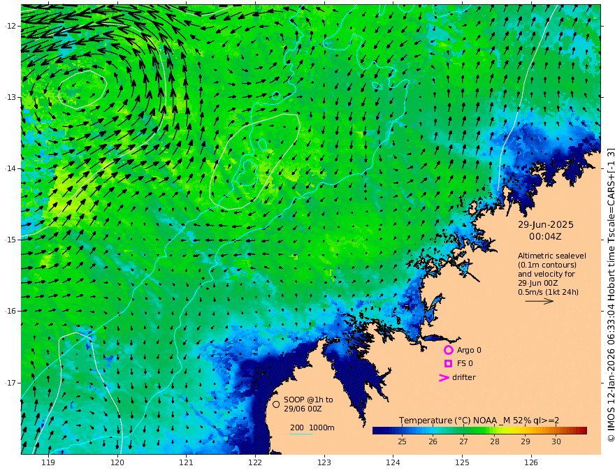Click the longitude 124 axis label
This screenshot has width=615, height=475.
pos(393,463)
